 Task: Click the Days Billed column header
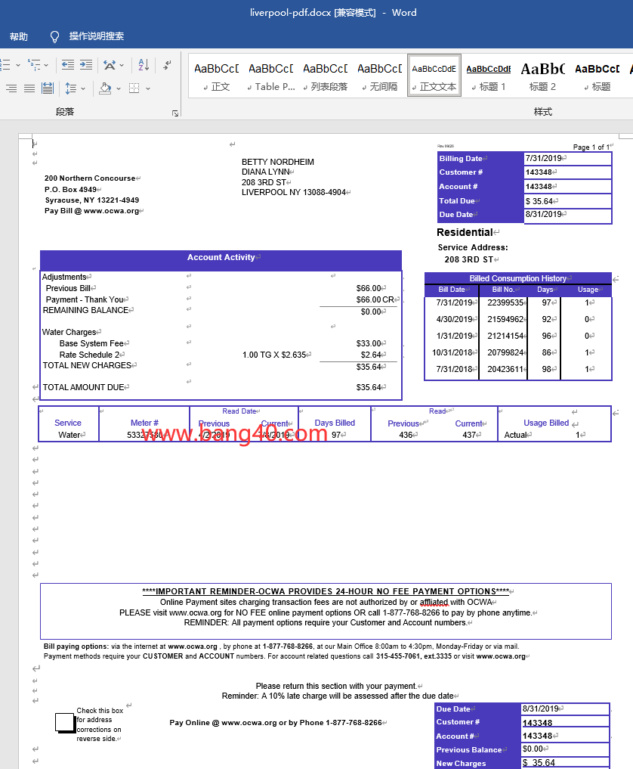335,423
